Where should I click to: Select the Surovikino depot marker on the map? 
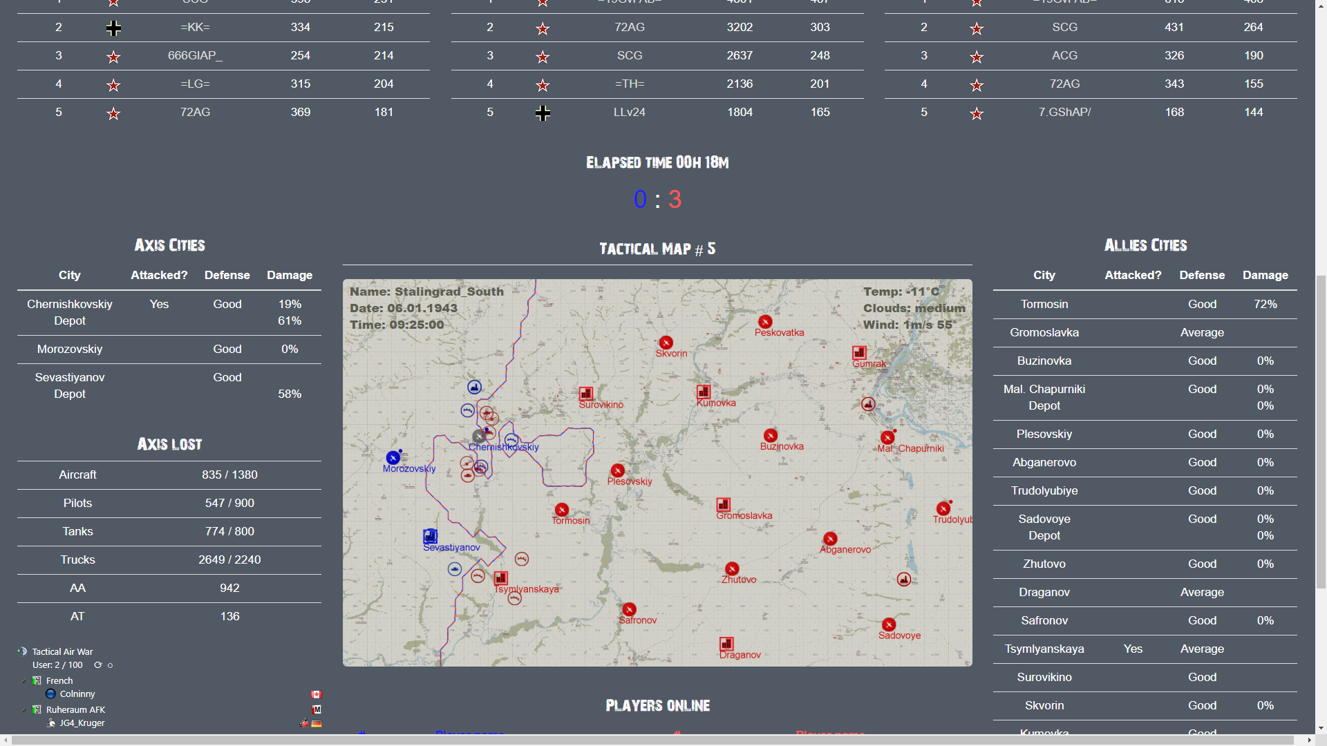tap(586, 393)
